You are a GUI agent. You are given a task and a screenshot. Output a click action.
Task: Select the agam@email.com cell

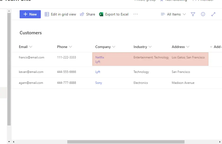(x=31, y=83)
